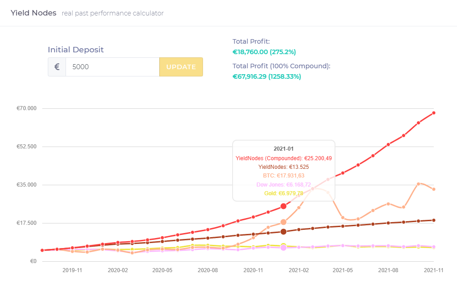
Task: Click the 2021-08 x-axis label
Action: tap(388, 270)
